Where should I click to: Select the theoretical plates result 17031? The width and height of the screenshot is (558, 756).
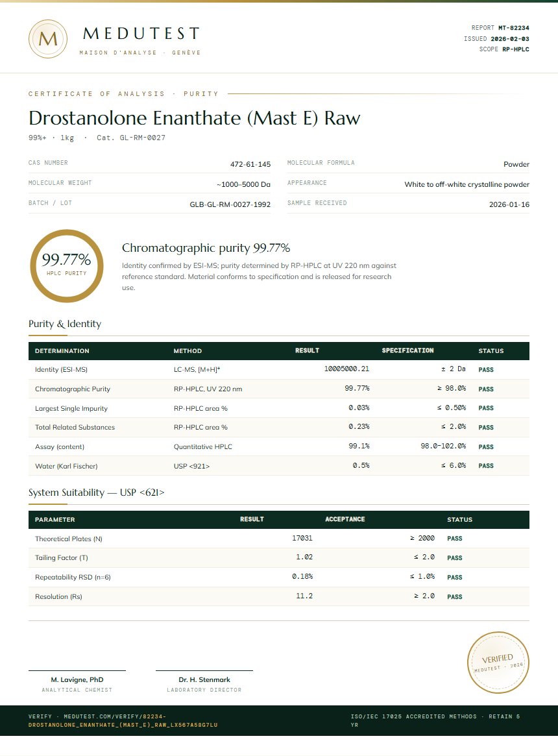coord(302,538)
